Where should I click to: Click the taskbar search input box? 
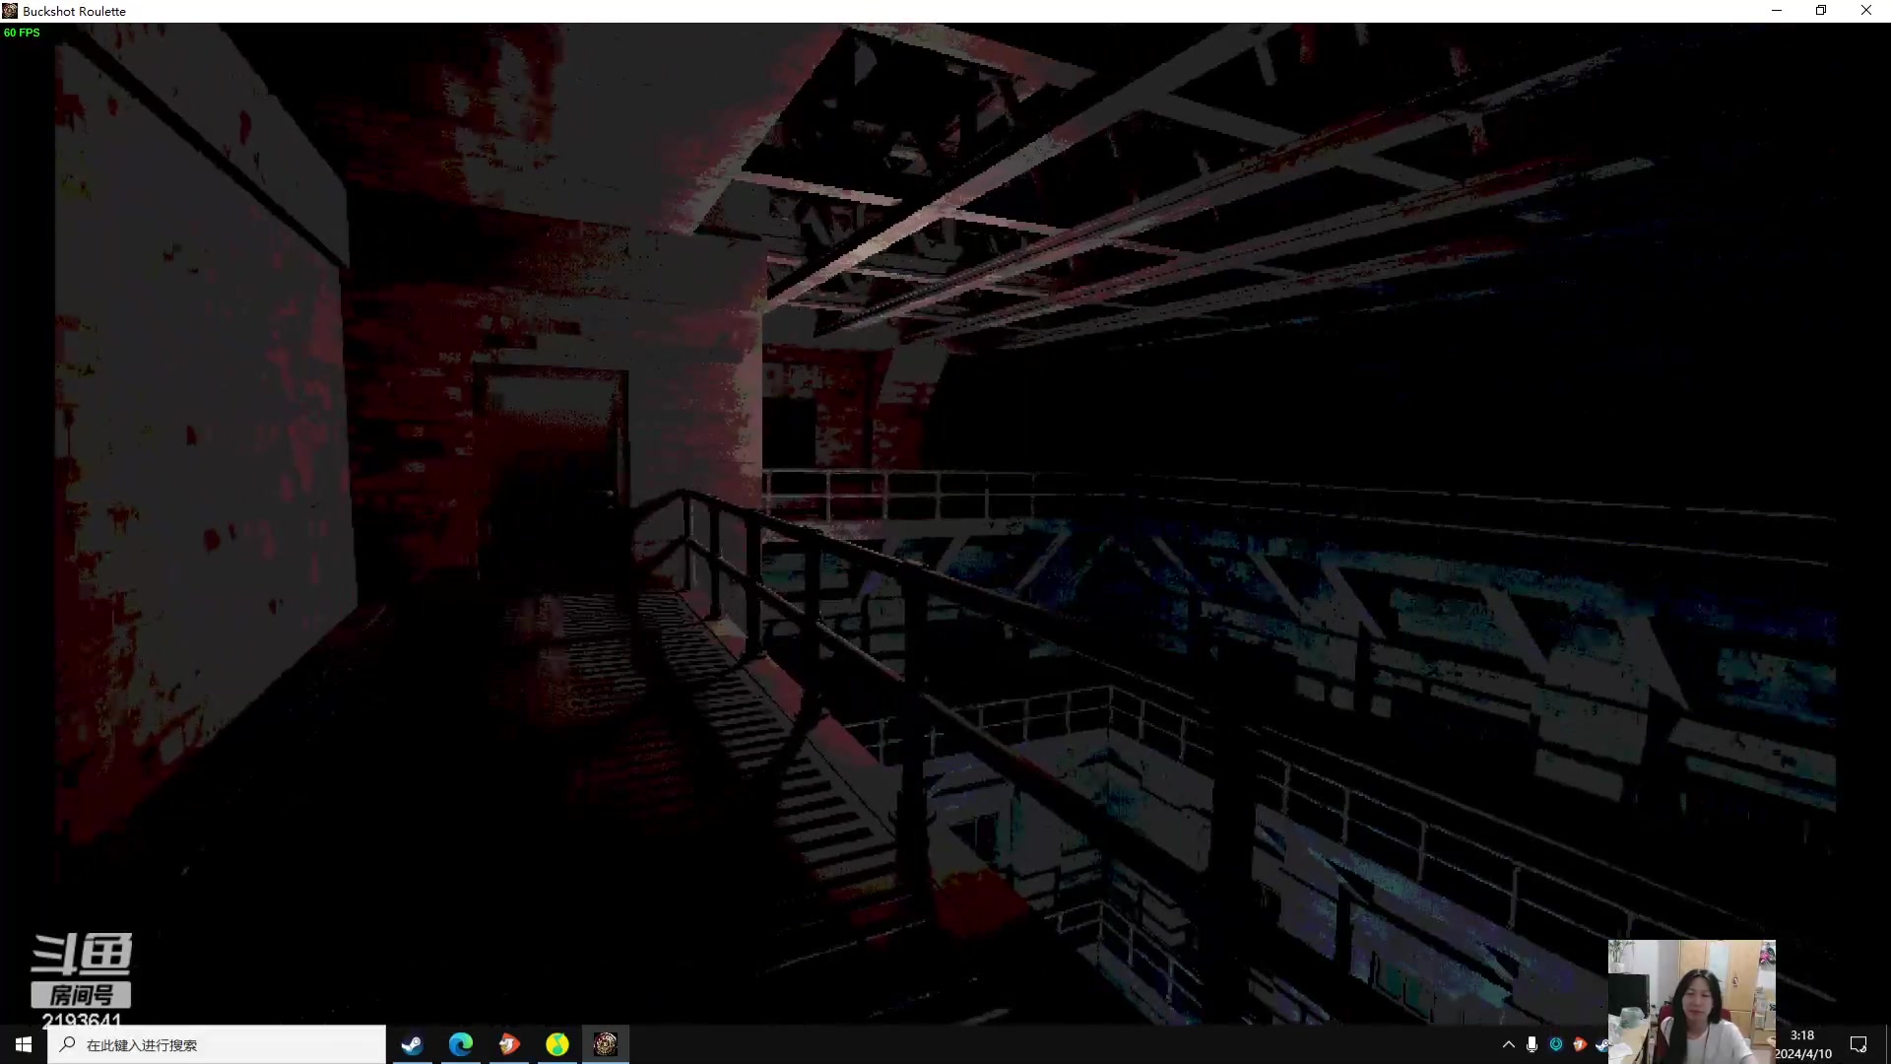pos(217,1044)
